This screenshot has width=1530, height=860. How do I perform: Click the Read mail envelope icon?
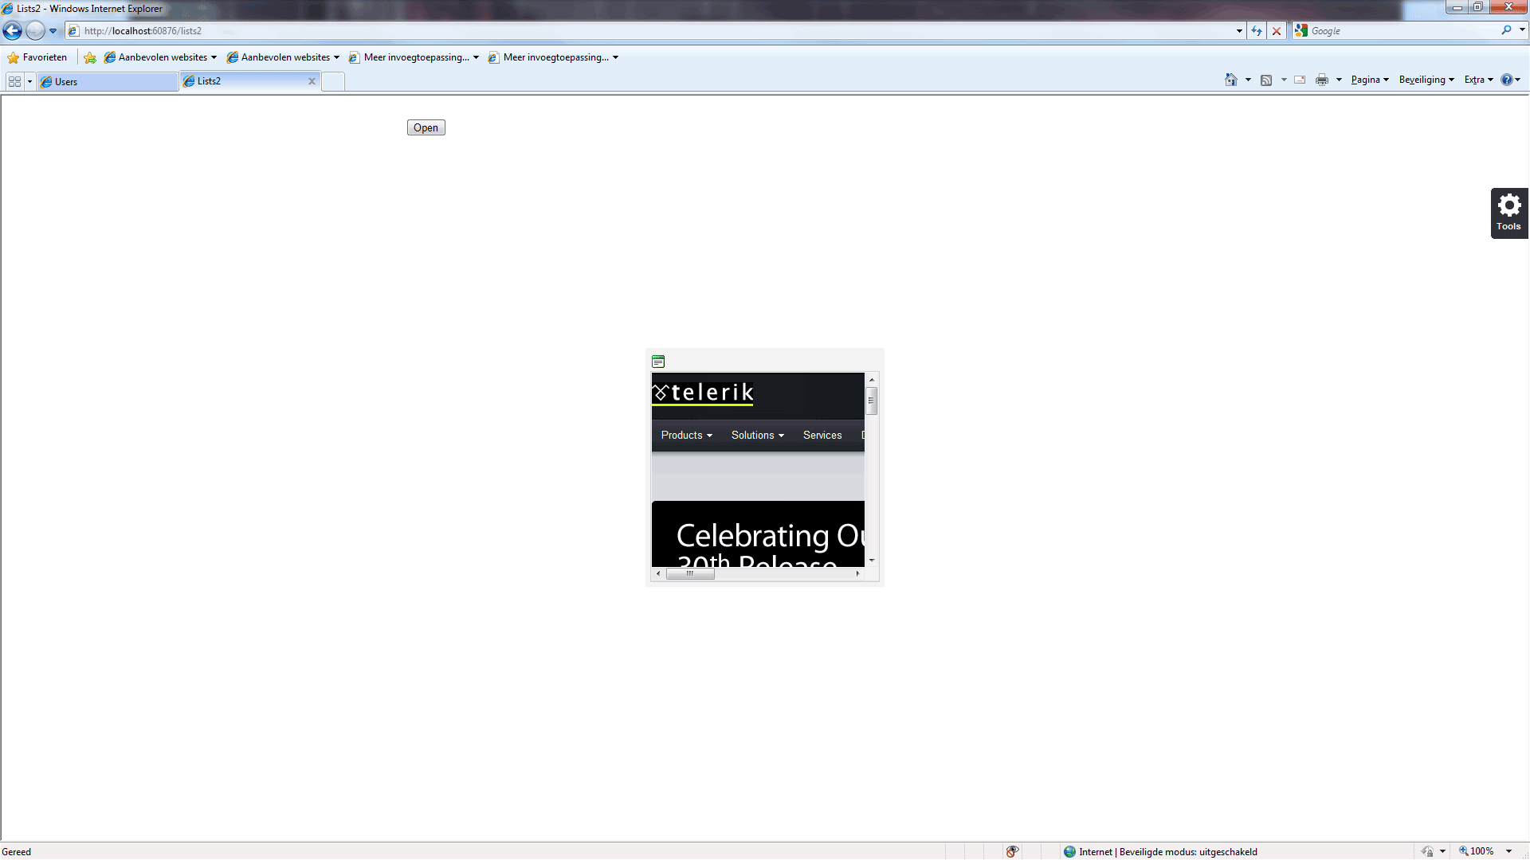click(1300, 80)
